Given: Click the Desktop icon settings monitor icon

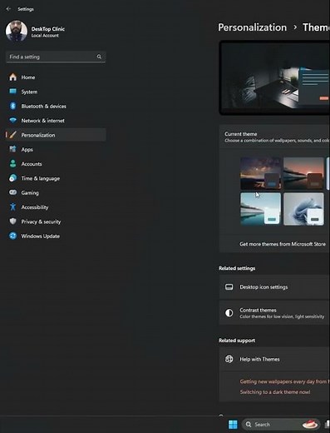Looking at the screenshot, I should 229,286.
